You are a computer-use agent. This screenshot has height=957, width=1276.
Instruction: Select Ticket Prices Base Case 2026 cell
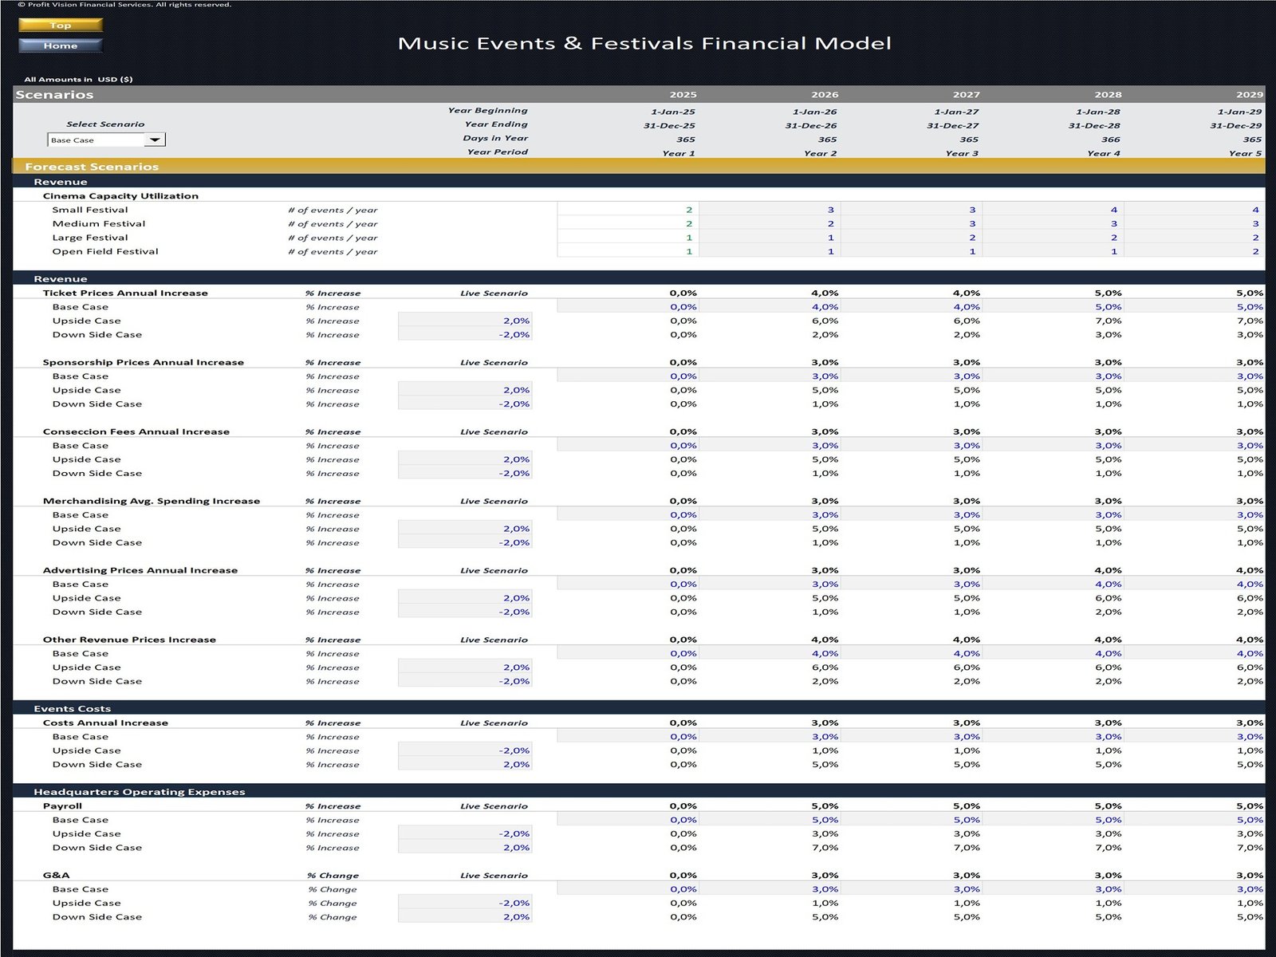coord(769,307)
